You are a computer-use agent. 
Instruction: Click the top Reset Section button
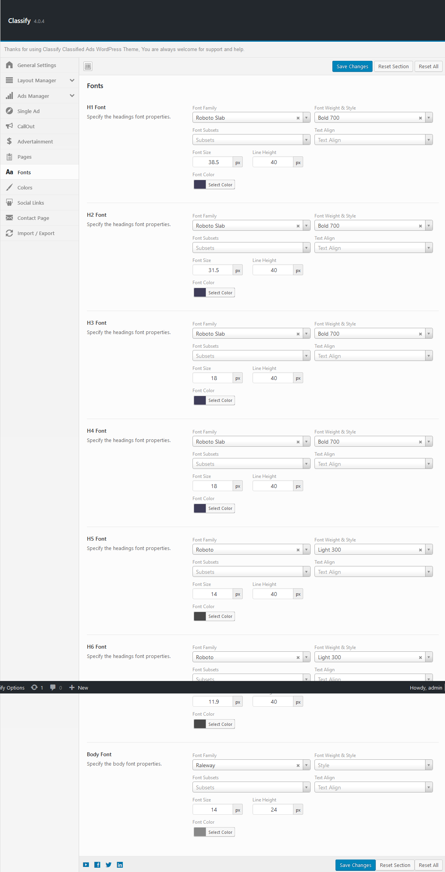click(393, 66)
